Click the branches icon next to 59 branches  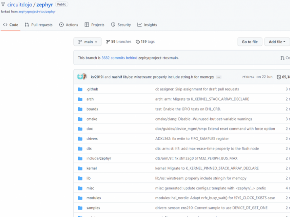(108, 42)
